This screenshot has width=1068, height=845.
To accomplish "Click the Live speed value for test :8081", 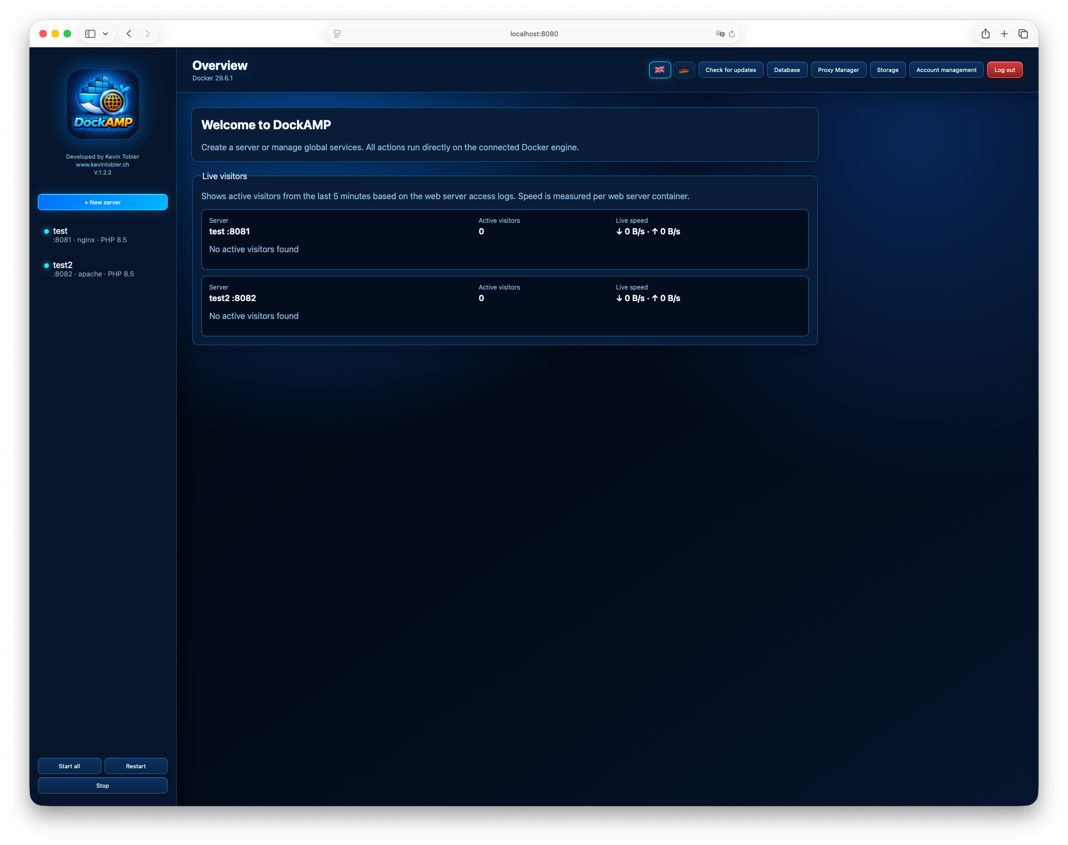I will click(x=648, y=231).
